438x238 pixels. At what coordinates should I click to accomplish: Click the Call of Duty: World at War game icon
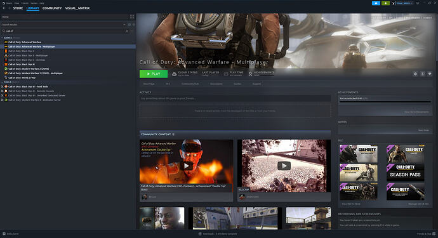6,77
